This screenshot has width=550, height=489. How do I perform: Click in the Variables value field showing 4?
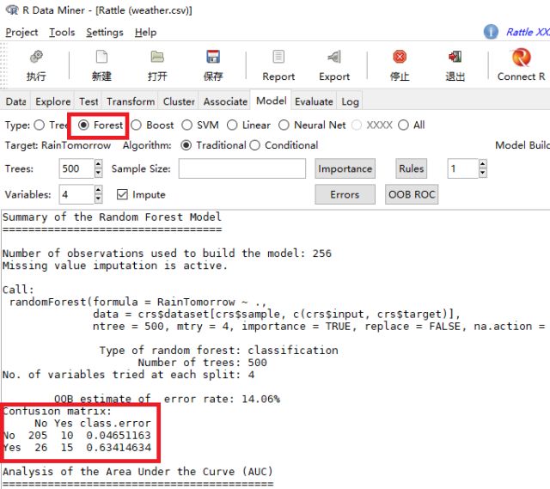point(76,195)
